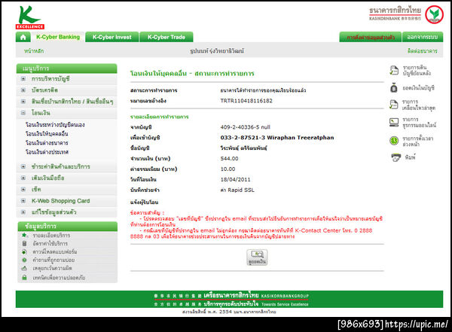Open การตั้งค่าข้อมูลส่วนตัว tab

click(371, 38)
